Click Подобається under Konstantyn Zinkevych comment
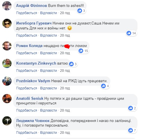This screenshot has height=139, width=145. (x=27, y=71)
